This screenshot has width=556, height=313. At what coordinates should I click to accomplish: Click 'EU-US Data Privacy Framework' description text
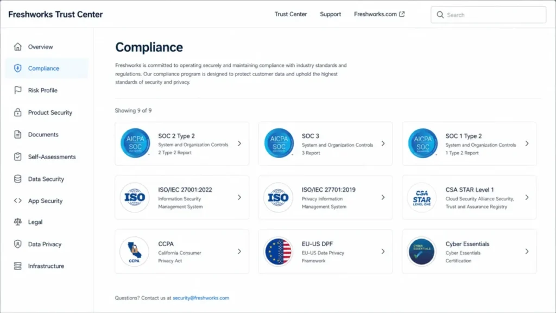tap(323, 256)
